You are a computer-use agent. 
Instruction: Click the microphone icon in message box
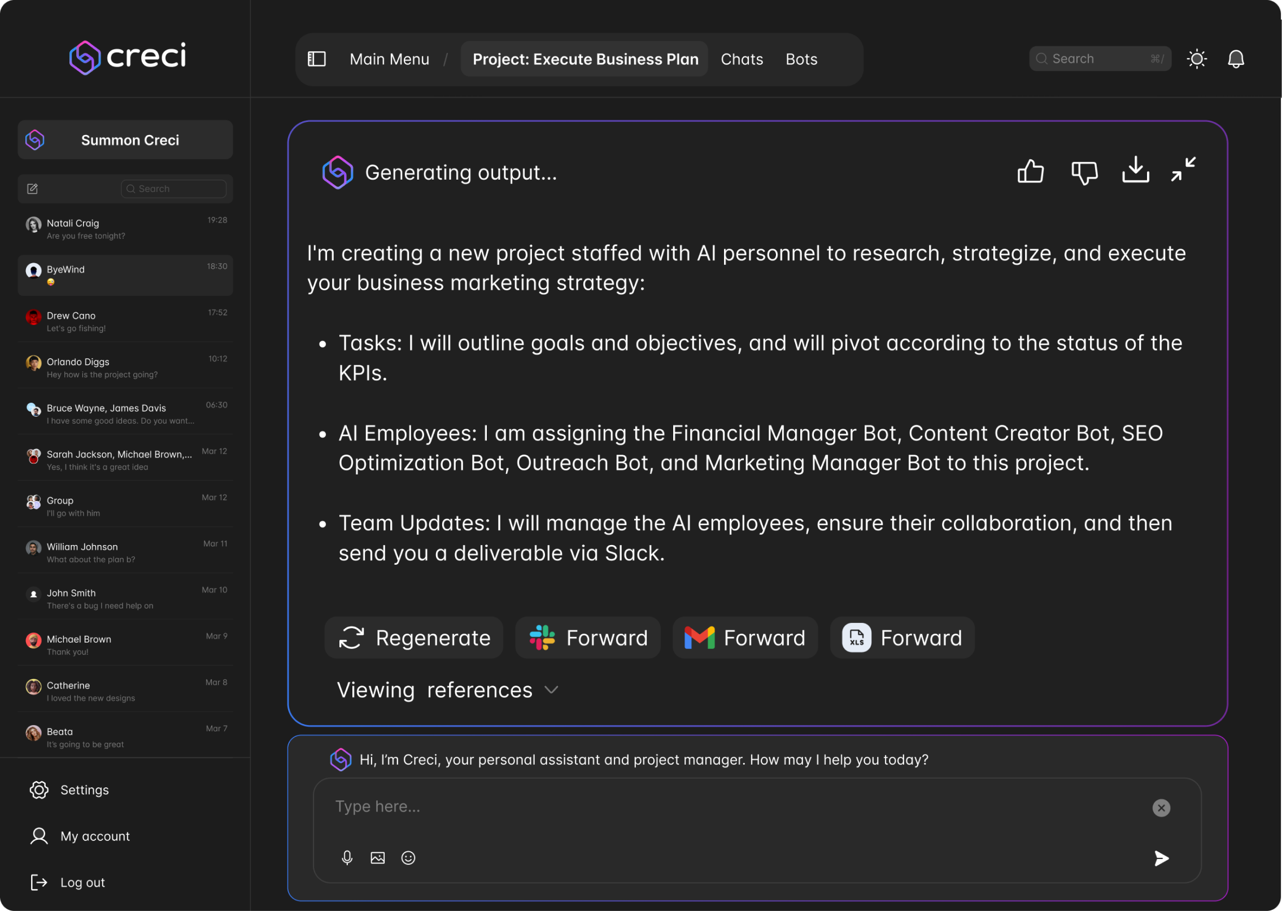pos(347,858)
